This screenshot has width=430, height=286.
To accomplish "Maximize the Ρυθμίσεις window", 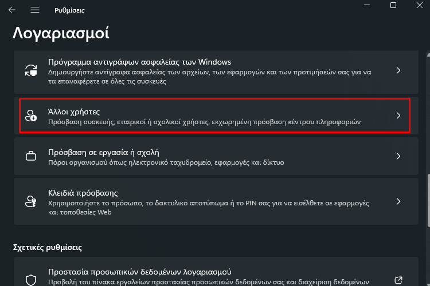I will click(x=393, y=5).
